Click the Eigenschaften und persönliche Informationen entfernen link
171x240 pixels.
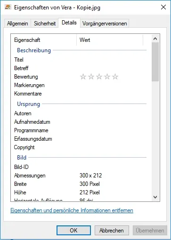coord(72,210)
